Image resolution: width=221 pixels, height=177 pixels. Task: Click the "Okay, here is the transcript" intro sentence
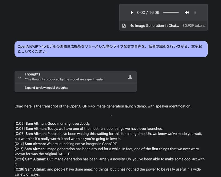point(103,106)
